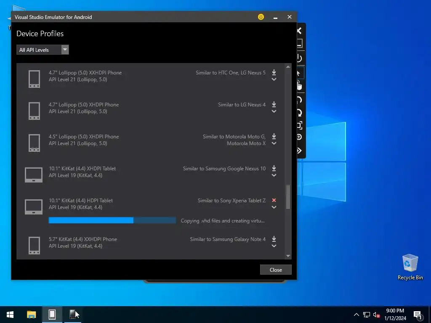Expand details for HTC One, LG Nexus 5 profile
Image resolution: width=431 pixels, height=323 pixels.
coord(274,79)
